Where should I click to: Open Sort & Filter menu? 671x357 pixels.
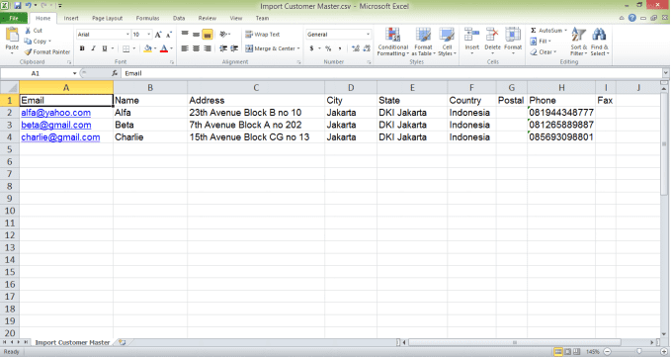pyautogui.click(x=578, y=42)
